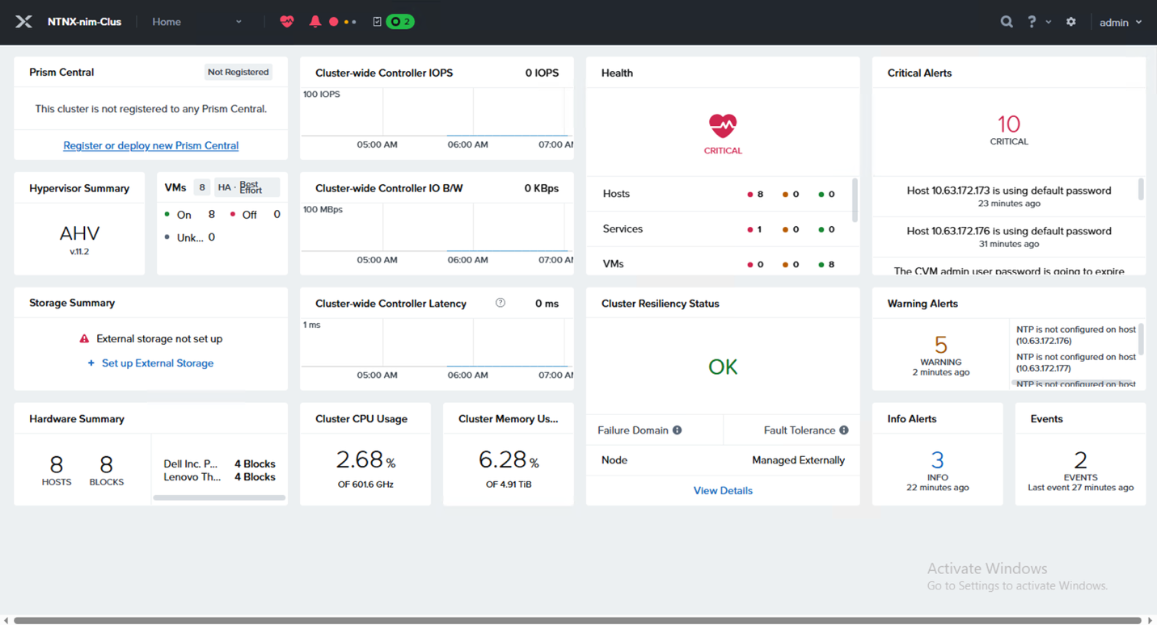This screenshot has width=1157, height=625.
Task: Expand the chevron next to the help icon
Action: pyautogui.click(x=1049, y=23)
